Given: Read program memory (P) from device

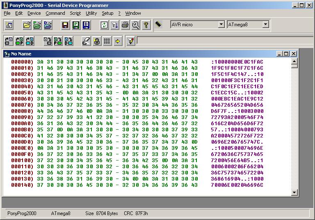Looking at the screenshot, I should coord(19,41).
